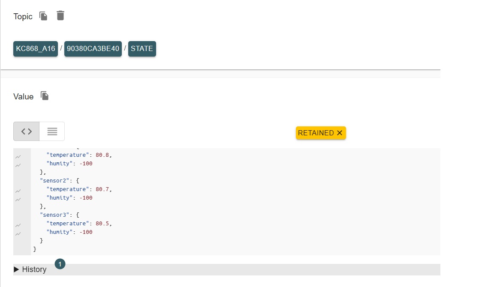This screenshot has width=500, height=287.
Task: Click the 90380CA3BE40 topic segment
Action: pyautogui.click(x=93, y=49)
